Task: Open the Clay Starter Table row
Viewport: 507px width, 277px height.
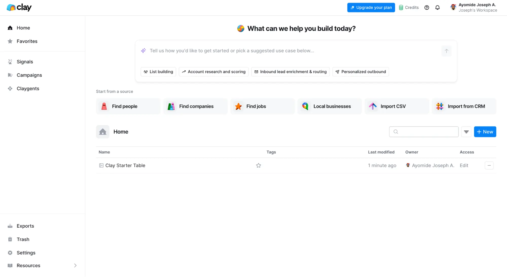Action: 125,165
